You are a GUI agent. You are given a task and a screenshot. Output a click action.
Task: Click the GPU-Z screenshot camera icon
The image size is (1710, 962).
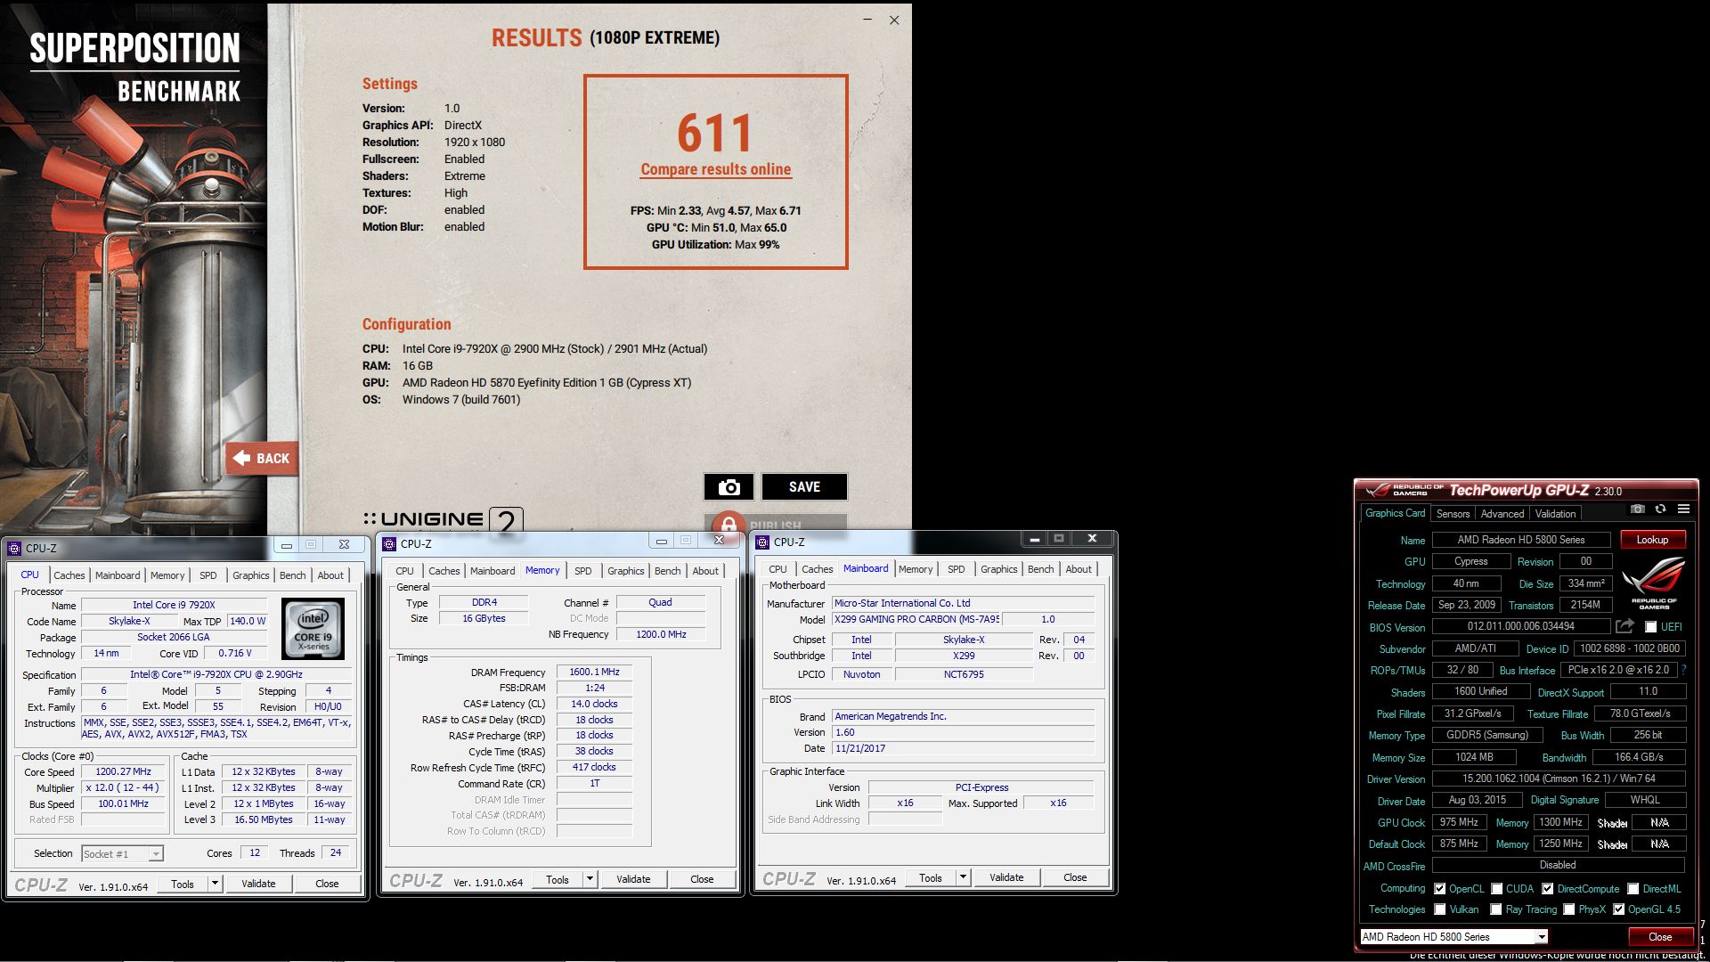(1637, 510)
